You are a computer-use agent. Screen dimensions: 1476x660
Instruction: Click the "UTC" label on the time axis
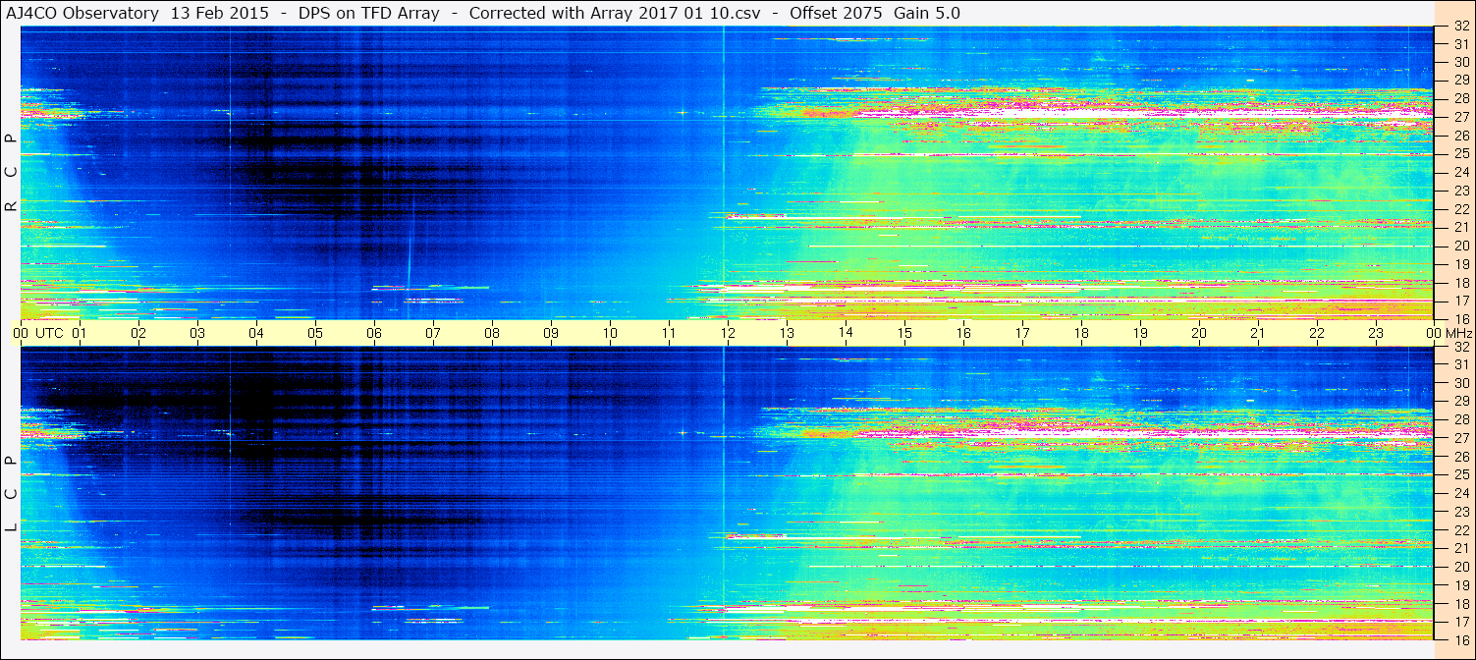49,333
